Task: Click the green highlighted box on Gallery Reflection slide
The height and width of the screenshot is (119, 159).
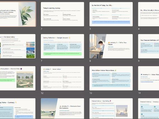Action: click(x=62, y=54)
